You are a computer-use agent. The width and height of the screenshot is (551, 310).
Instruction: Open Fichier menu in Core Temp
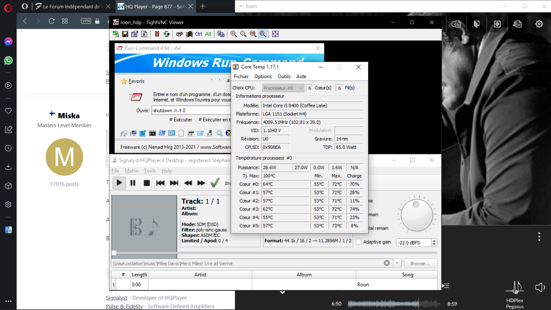241,76
